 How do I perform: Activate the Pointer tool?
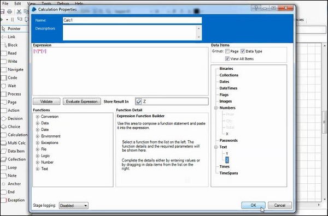11,28
